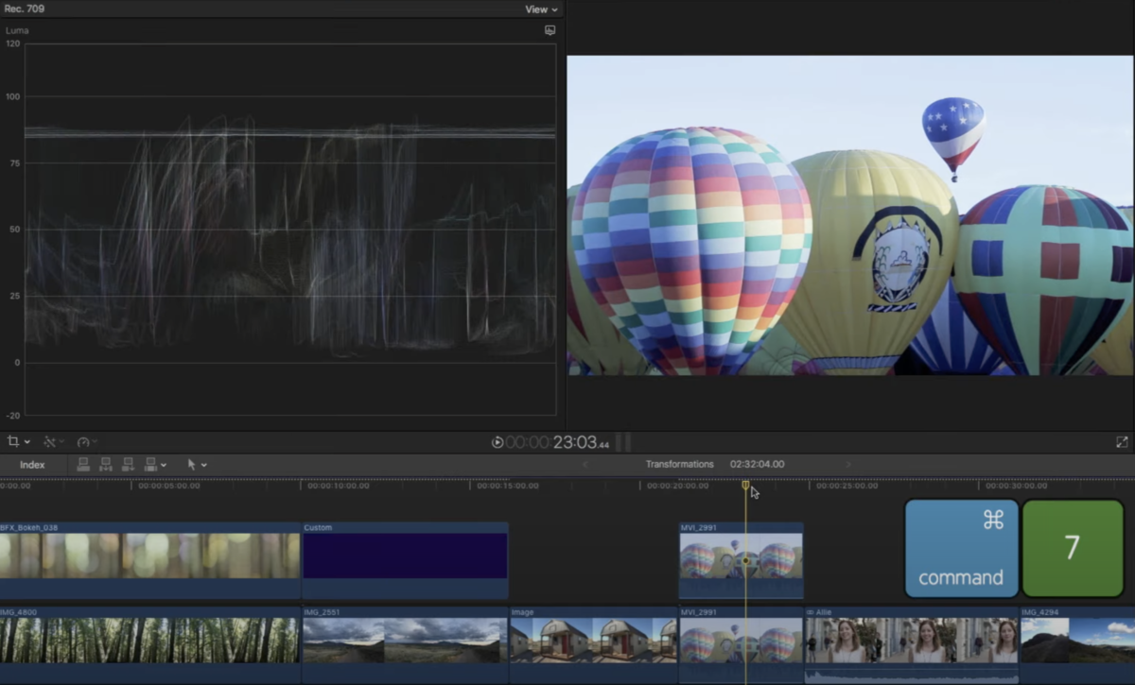Click the waveform scope settings icon
Image resolution: width=1135 pixels, height=685 pixels.
point(550,30)
